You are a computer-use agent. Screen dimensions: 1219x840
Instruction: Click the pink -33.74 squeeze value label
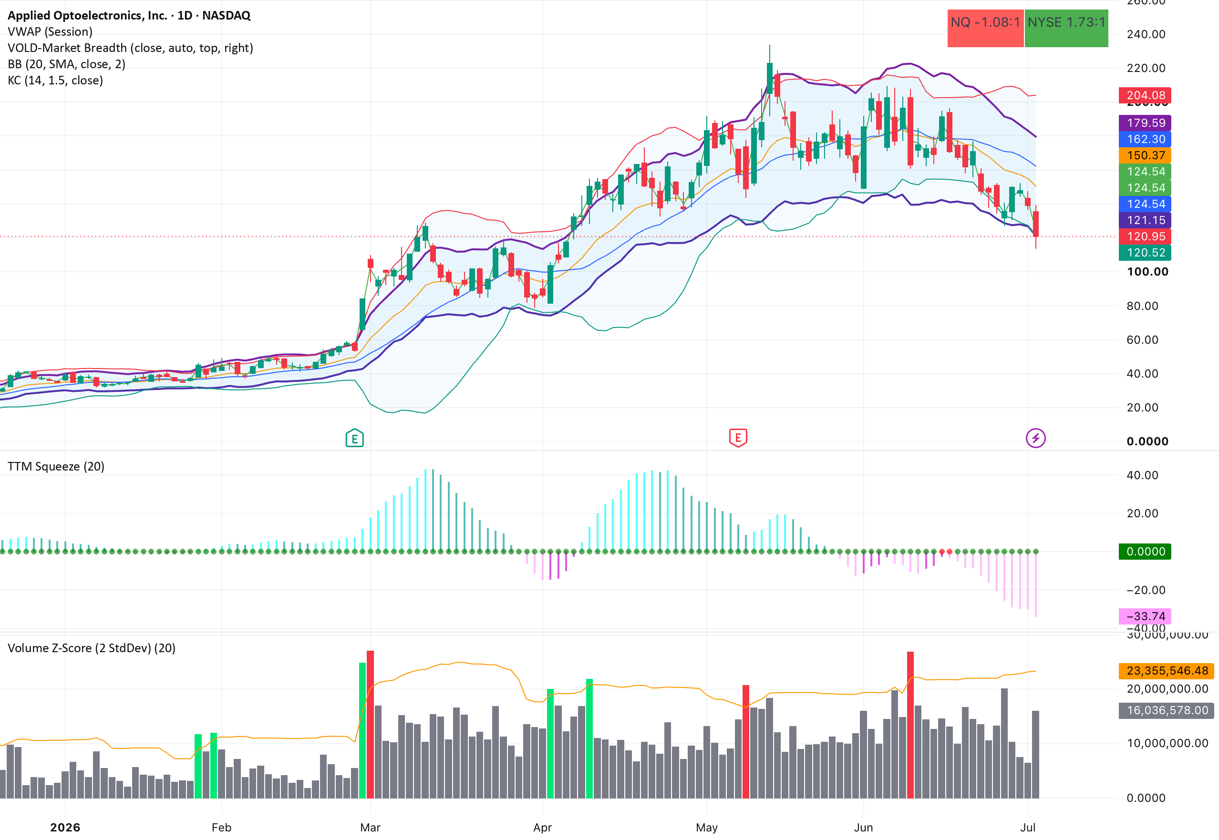[1145, 616]
